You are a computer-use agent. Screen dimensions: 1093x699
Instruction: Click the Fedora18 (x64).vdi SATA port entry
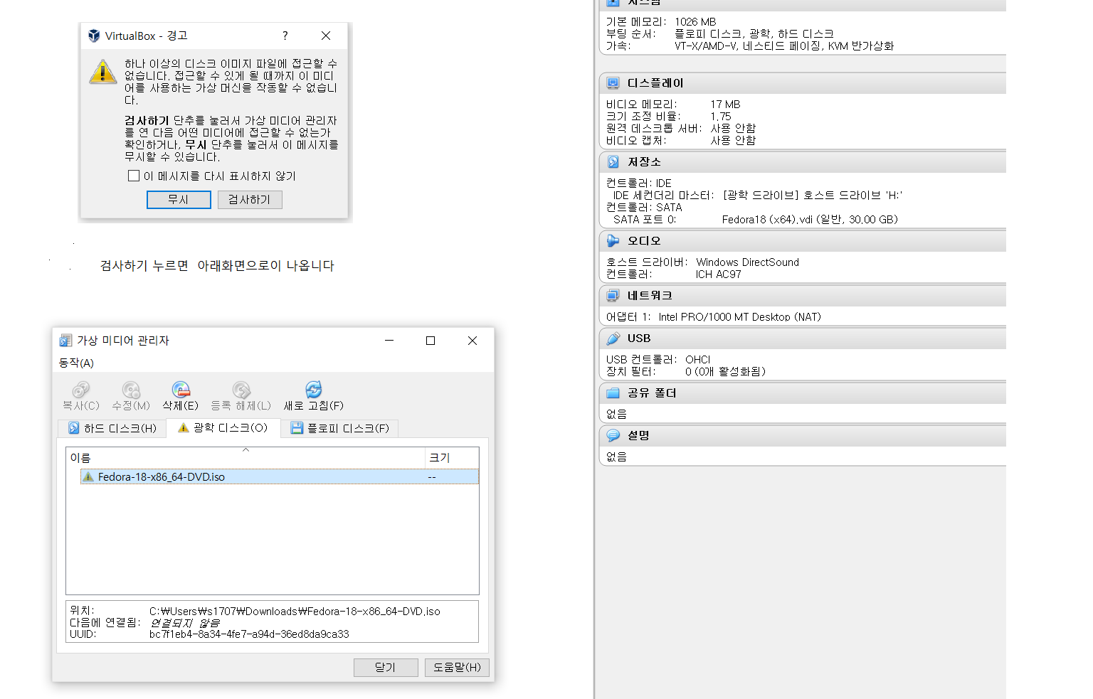(x=810, y=220)
